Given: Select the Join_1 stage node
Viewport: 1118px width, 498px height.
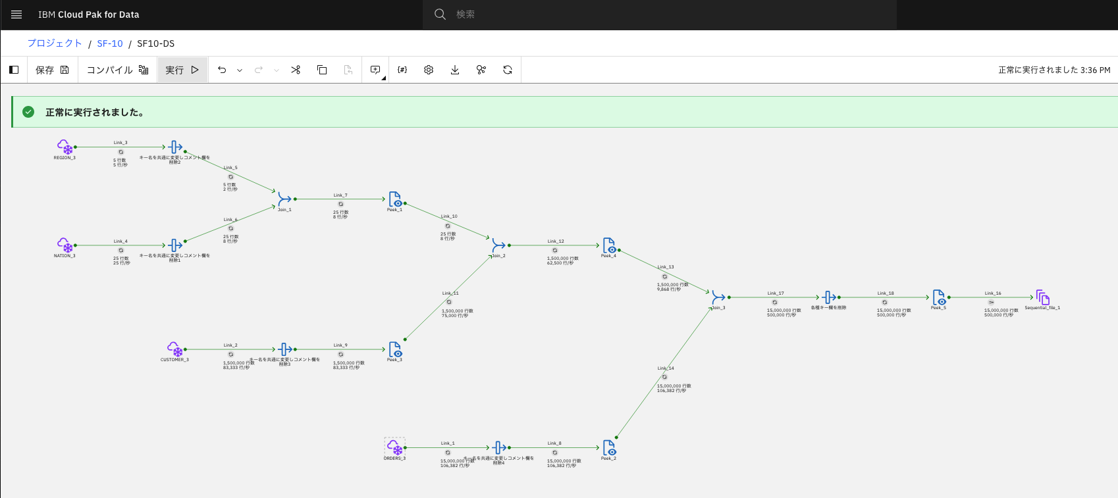Looking at the screenshot, I should [284, 199].
